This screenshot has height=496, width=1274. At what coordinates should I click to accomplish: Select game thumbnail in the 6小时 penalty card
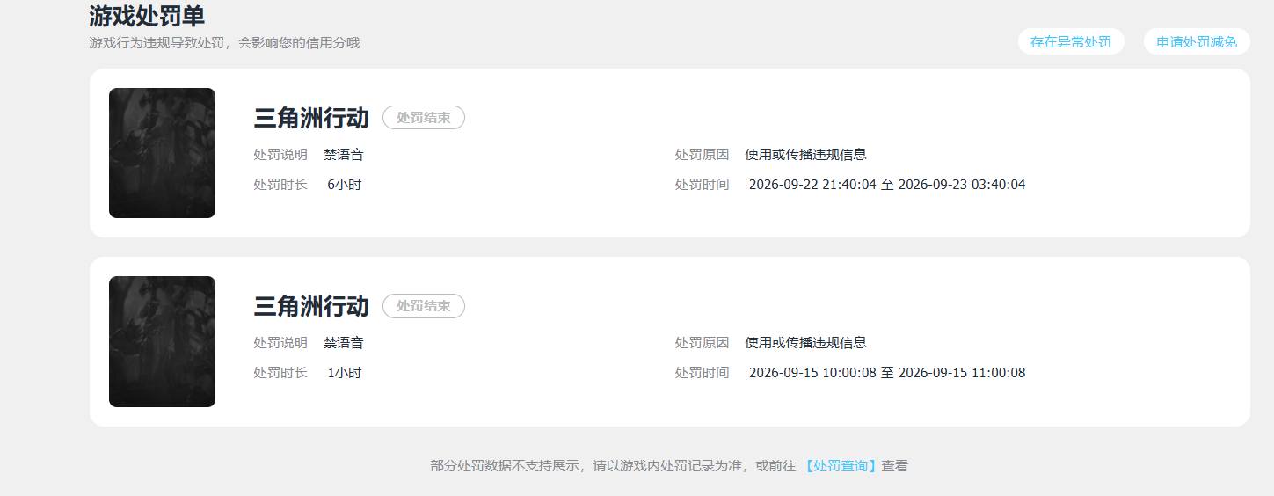tap(162, 153)
